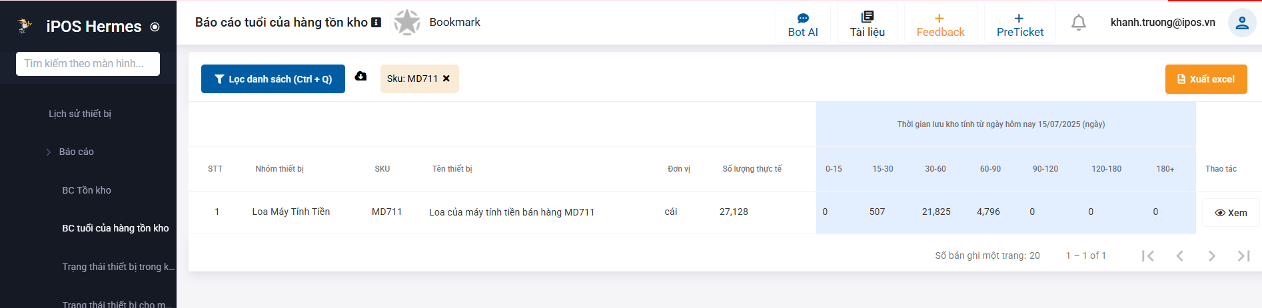Click the Lọc danh sách filter button
Image resolution: width=1262 pixels, height=308 pixels.
point(273,79)
